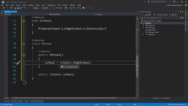Click the Show All Files icon
The image size is (188, 106).
point(167,15)
